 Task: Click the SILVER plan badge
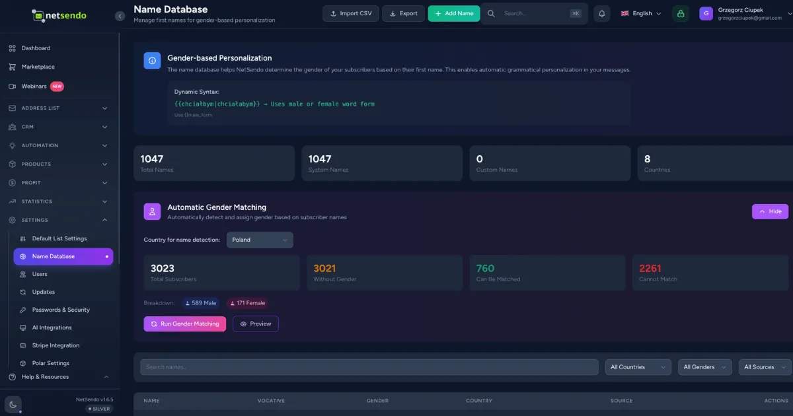tap(100, 409)
